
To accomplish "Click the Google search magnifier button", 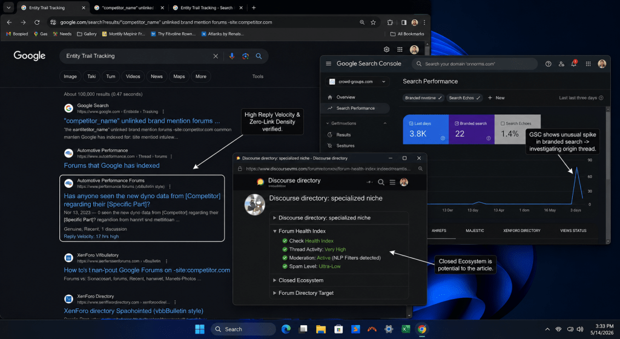I will click(259, 56).
